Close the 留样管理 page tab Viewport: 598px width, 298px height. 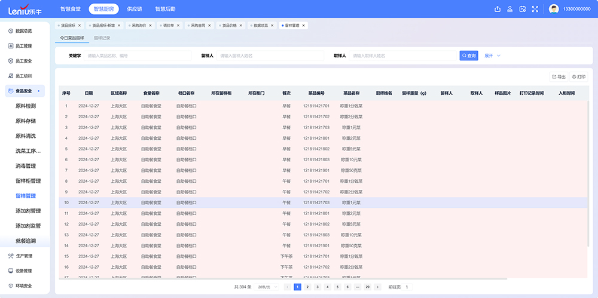(304, 26)
